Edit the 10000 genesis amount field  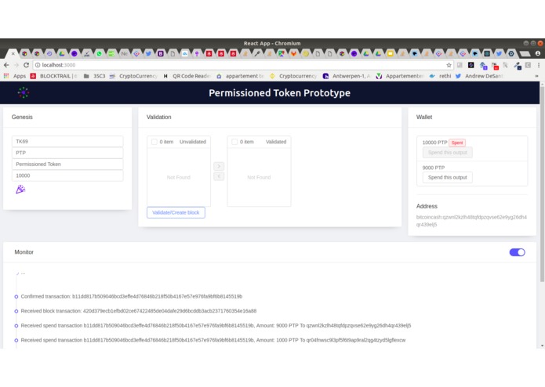(x=67, y=175)
